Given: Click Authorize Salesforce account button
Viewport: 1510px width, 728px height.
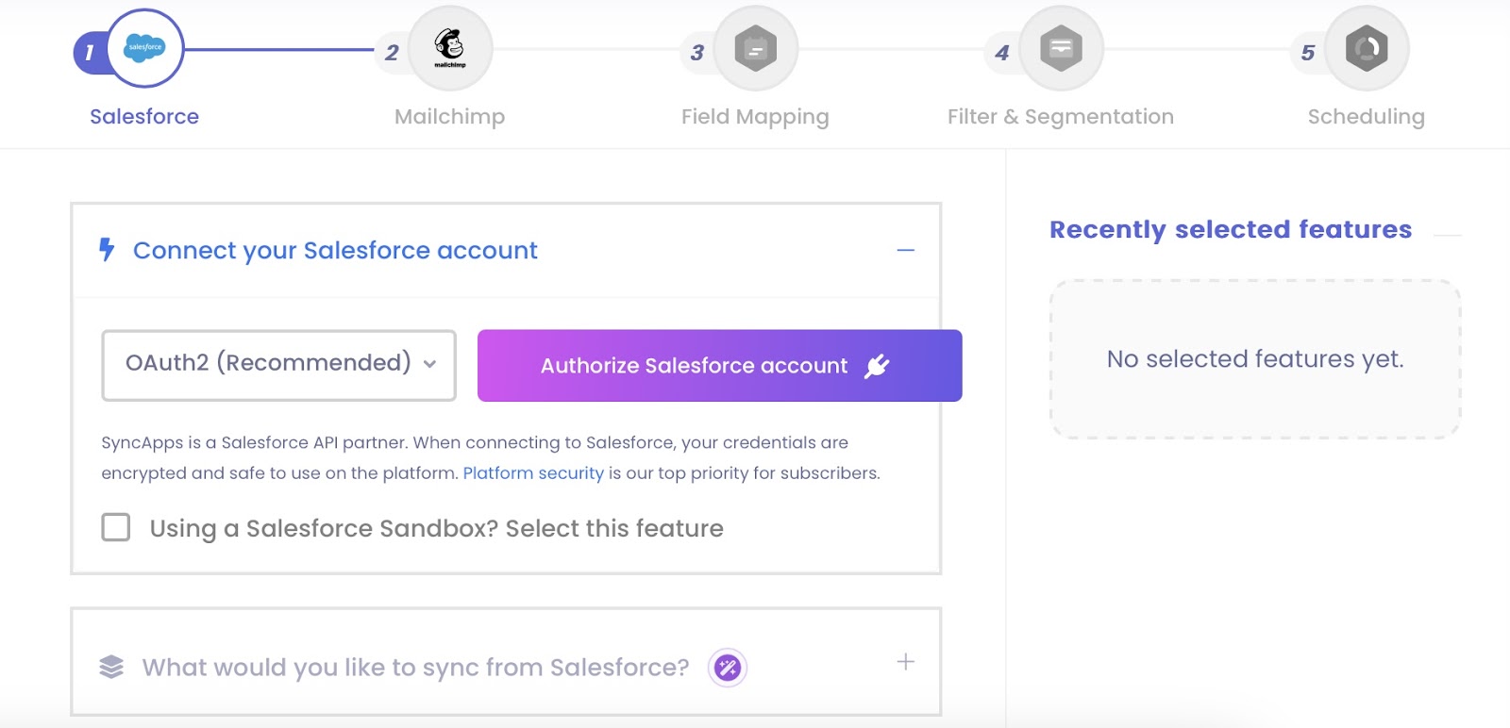Looking at the screenshot, I should (x=720, y=366).
